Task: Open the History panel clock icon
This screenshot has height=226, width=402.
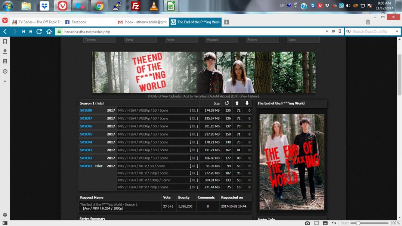Action: point(5,71)
